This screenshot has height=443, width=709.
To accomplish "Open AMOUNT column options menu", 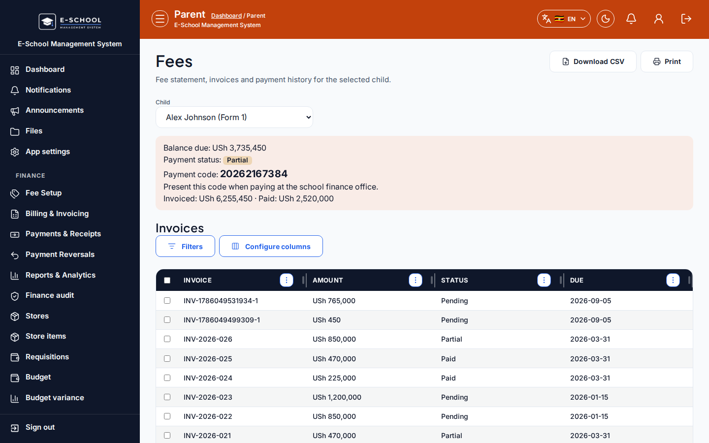I will (x=416, y=280).
